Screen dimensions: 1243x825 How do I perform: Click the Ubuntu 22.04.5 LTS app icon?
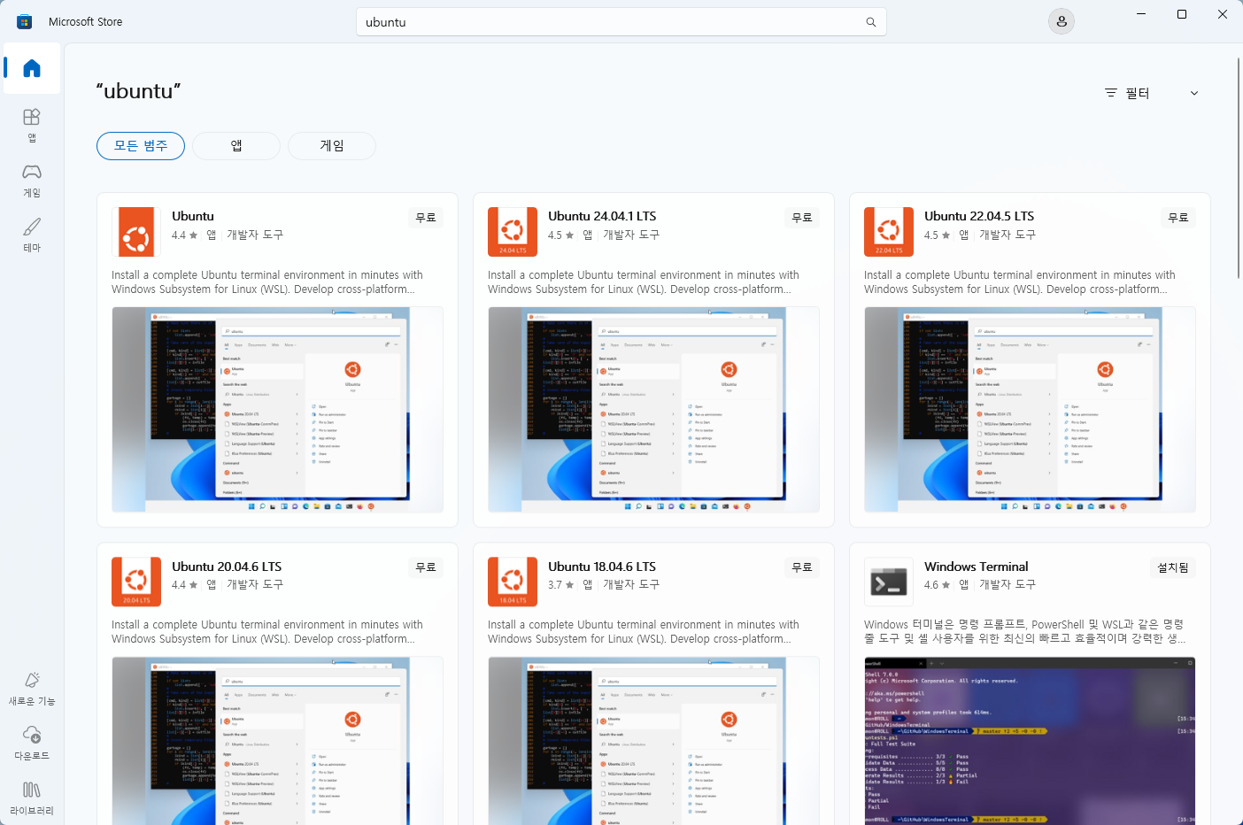click(889, 232)
